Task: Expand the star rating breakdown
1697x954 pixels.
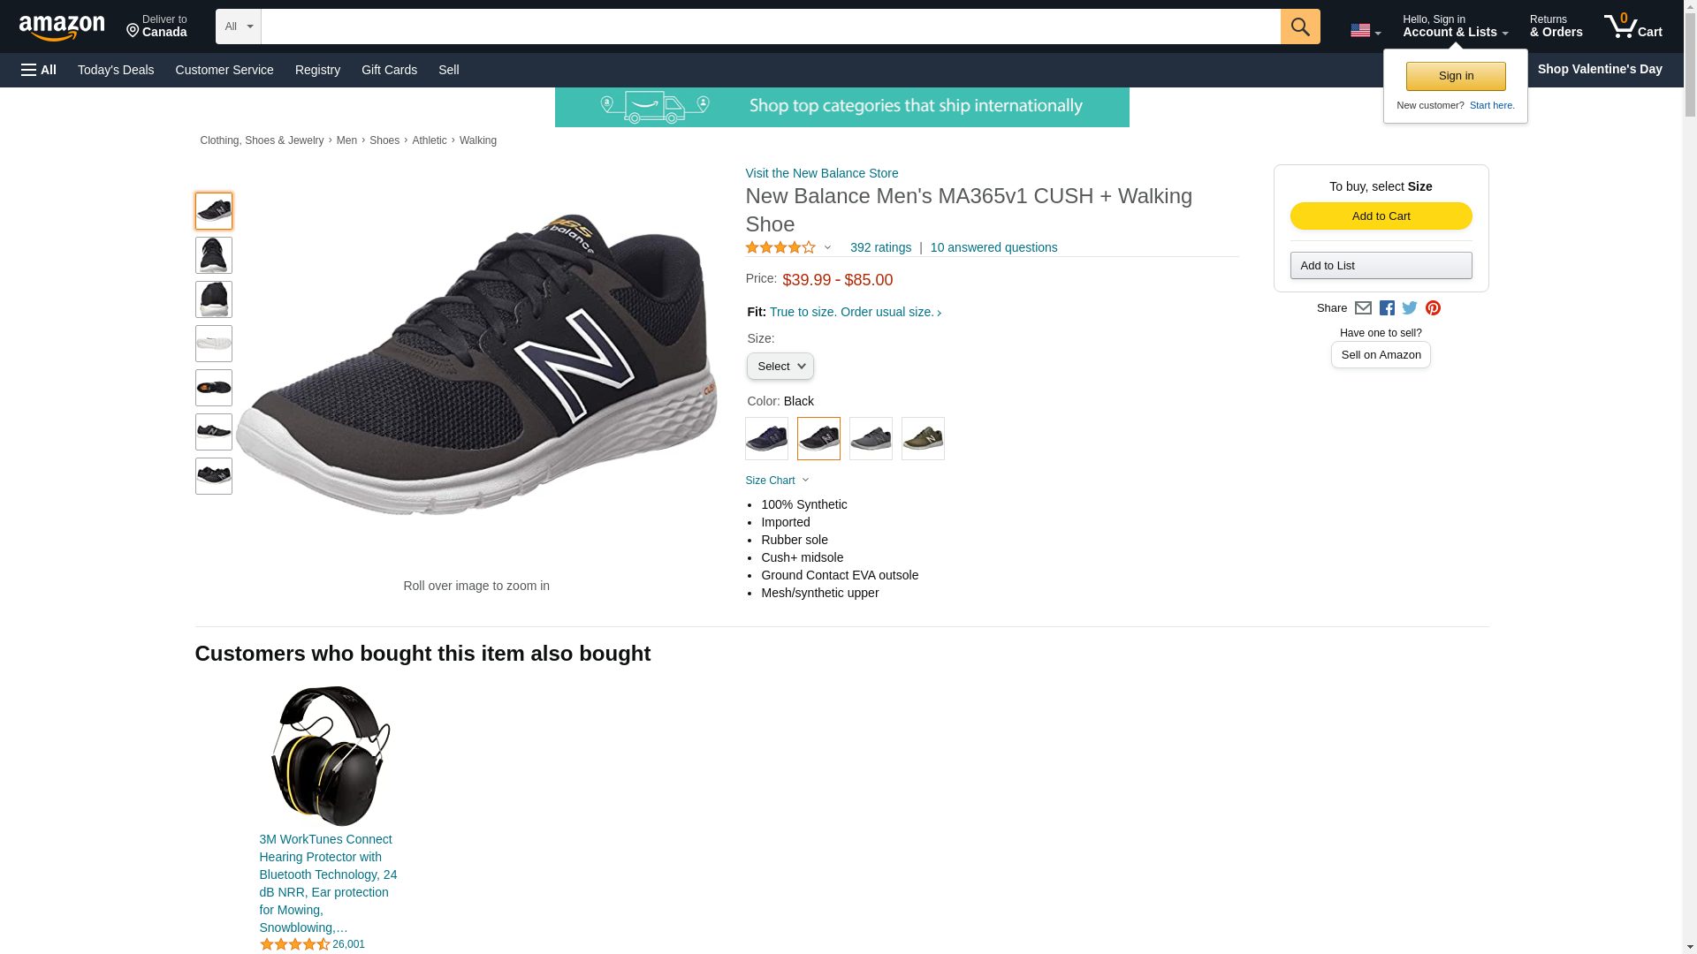Action: pyautogui.click(x=788, y=248)
